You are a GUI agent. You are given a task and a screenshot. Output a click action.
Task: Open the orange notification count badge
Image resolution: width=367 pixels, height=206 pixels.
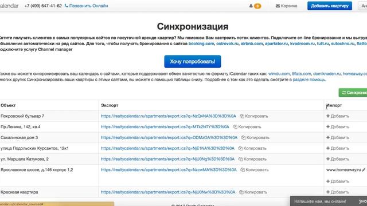pyautogui.click(x=257, y=6)
